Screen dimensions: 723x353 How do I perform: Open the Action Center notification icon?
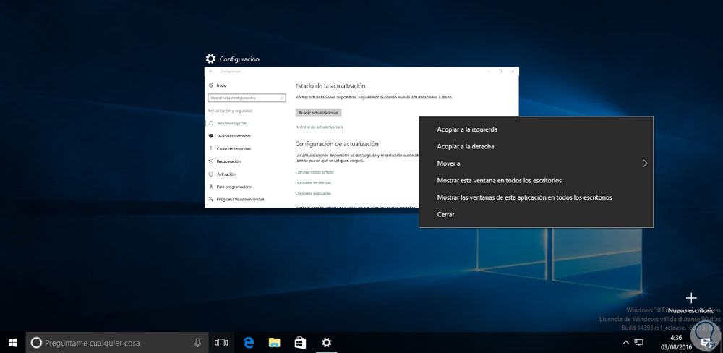tap(706, 342)
